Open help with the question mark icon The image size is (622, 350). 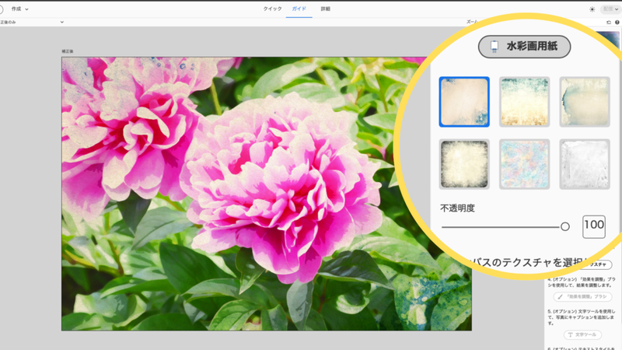[617, 23]
